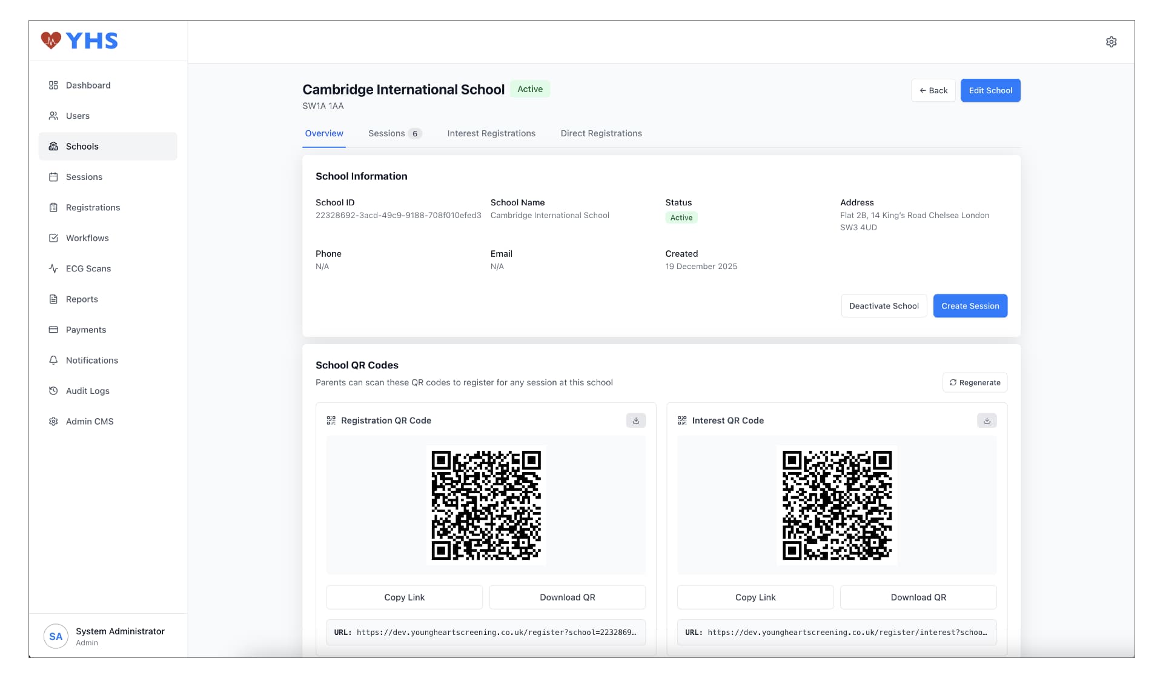Open settings gear icon in header
The image size is (1163, 678).
pyautogui.click(x=1111, y=42)
